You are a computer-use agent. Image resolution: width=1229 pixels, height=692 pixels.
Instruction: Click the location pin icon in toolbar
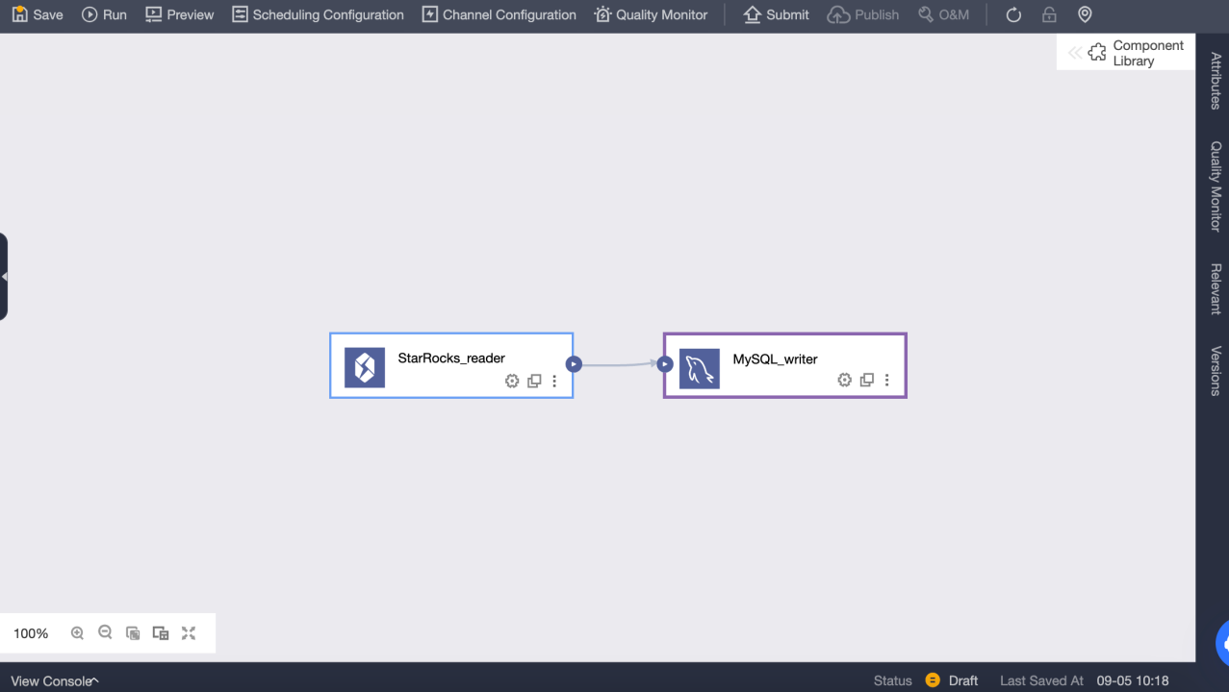click(1085, 15)
